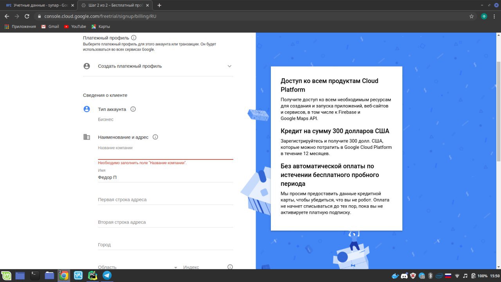Click the info icon beside Наименование и адрес
The image size is (501, 282).
pos(155,137)
